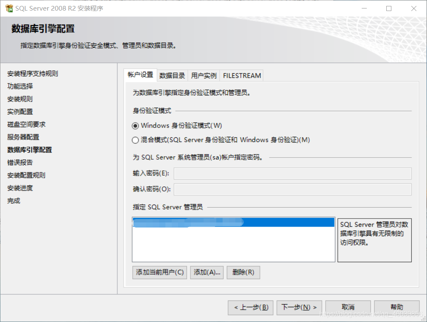Click 错误报告 in the steps list
The width and height of the screenshot is (427, 322).
(x=20, y=163)
